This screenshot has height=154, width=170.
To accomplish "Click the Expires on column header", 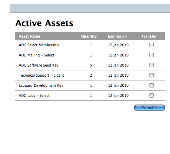I will [x=117, y=36].
